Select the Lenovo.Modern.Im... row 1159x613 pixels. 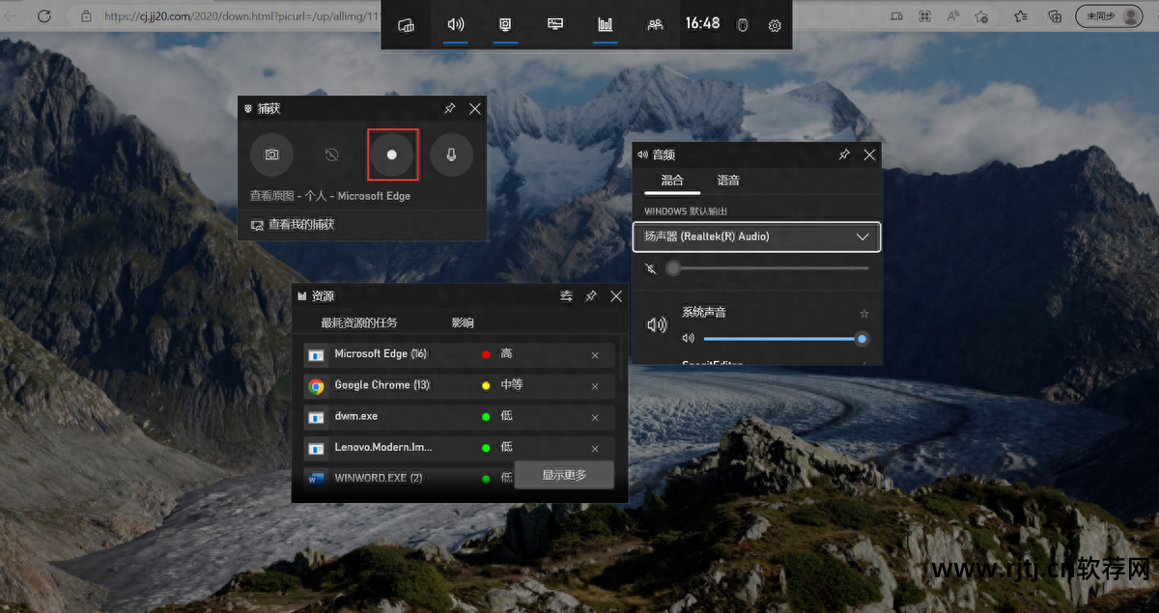click(459, 447)
